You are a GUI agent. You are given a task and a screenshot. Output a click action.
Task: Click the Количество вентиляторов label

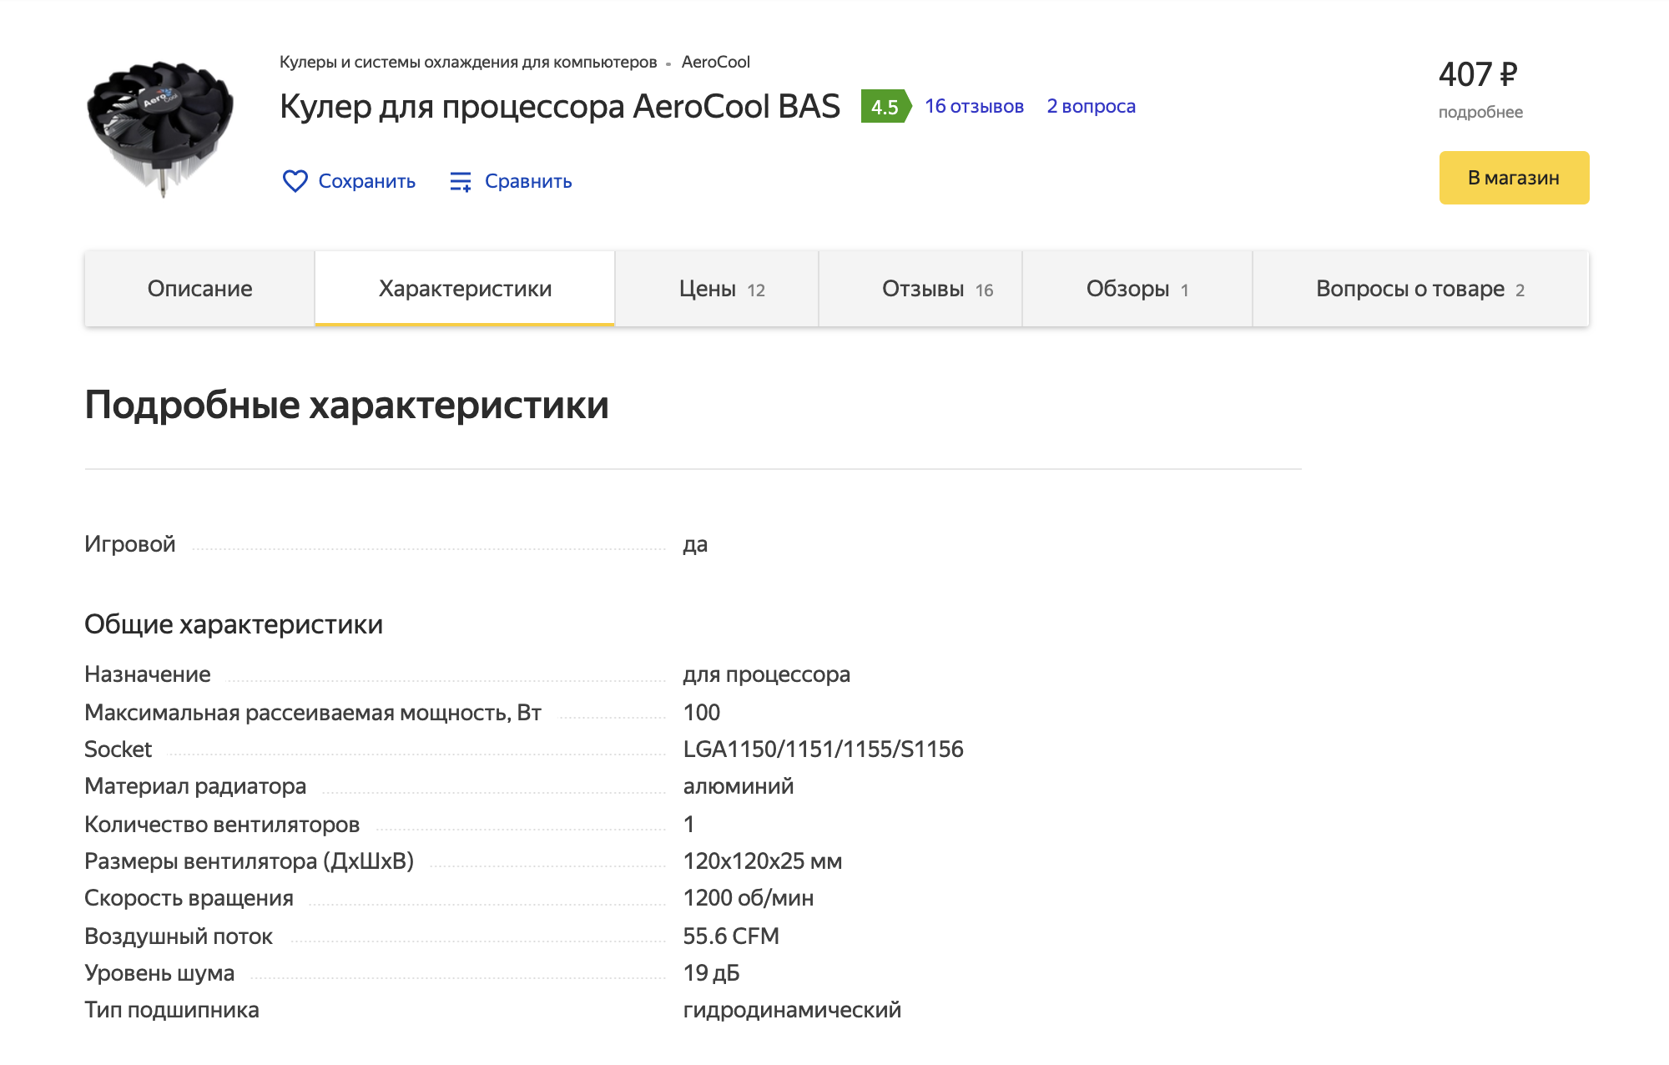point(222,825)
